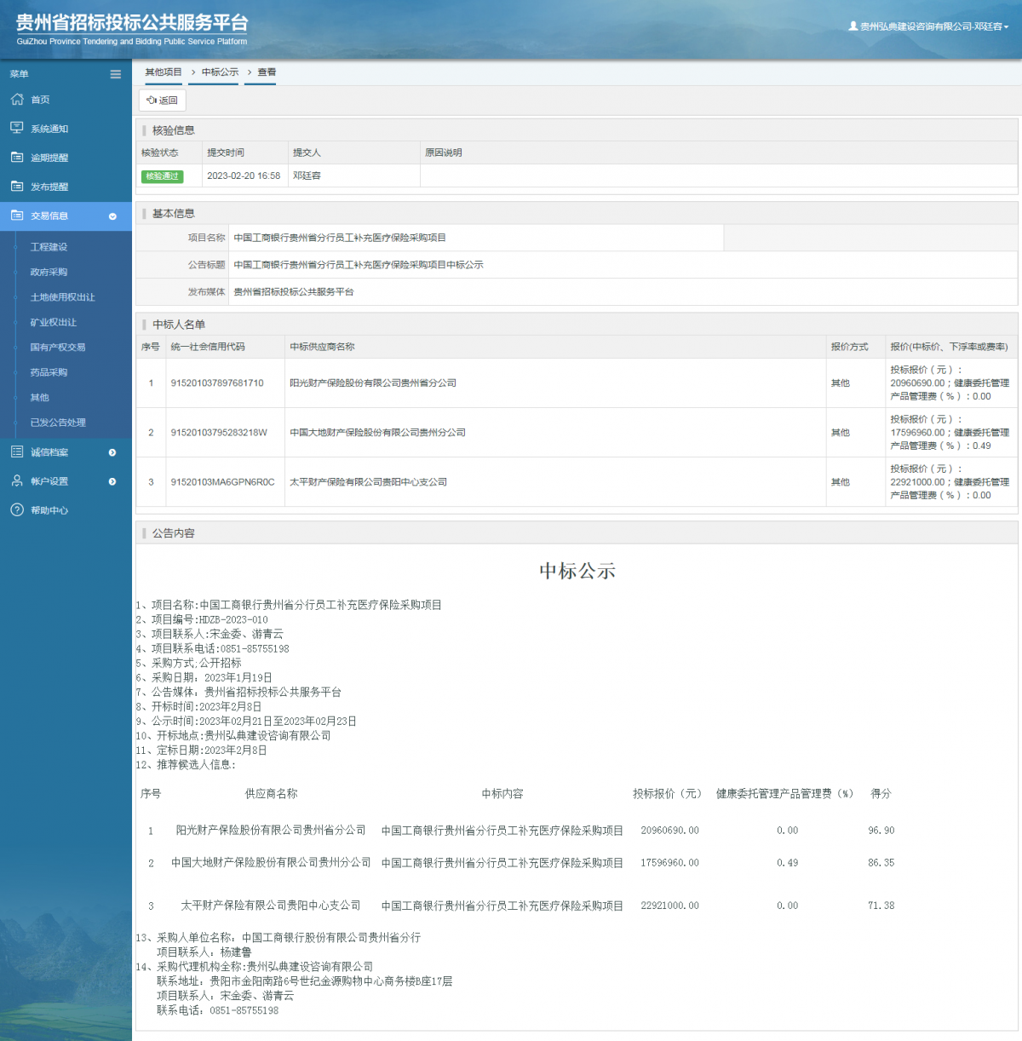Click the 返回 back button
The image size is (1022, 1041).
tap(162, 101)
